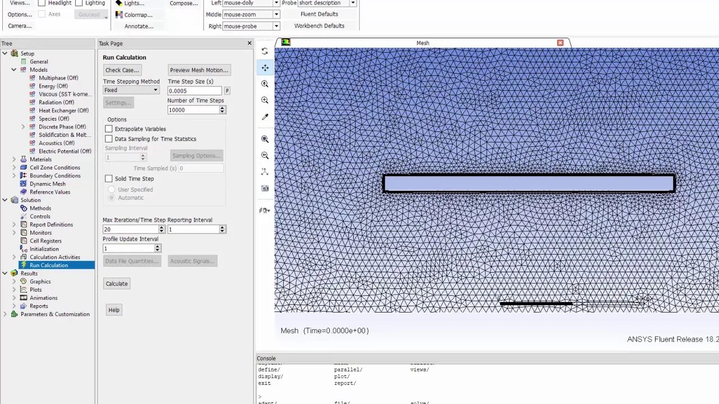Viewport: 719px width, 404px height.
Task: Click the Mesh window contour icon
Action: coord(285,42)
